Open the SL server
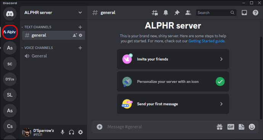This screenshot has height=140, width=263. pos(10,95)
